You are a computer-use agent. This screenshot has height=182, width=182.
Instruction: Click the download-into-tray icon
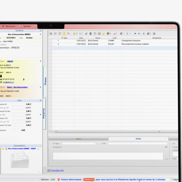(x=99, y=33)
